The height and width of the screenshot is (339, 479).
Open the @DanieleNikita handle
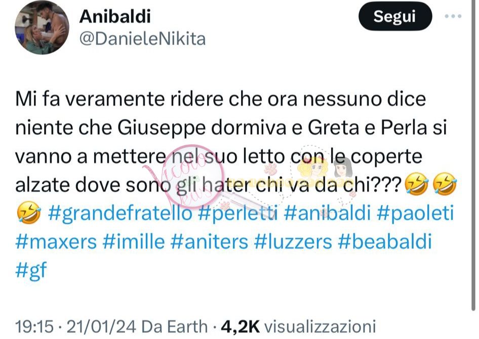pyautogui.click(x=142, y=39)
